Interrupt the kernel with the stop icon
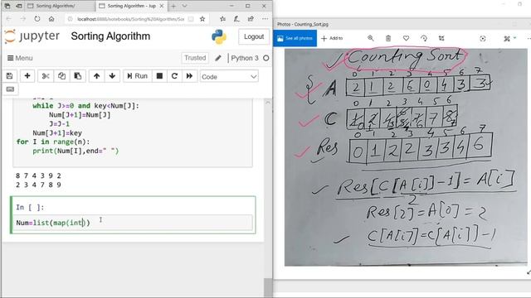 [x=159, y=76]
